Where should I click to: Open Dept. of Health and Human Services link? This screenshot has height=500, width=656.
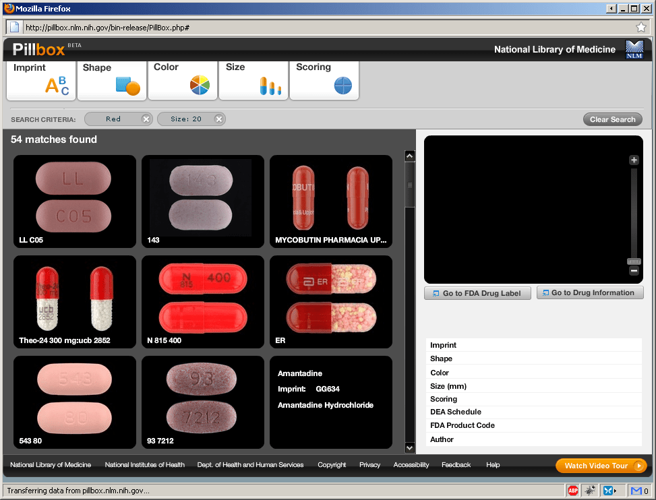click(x=250, y=464)
